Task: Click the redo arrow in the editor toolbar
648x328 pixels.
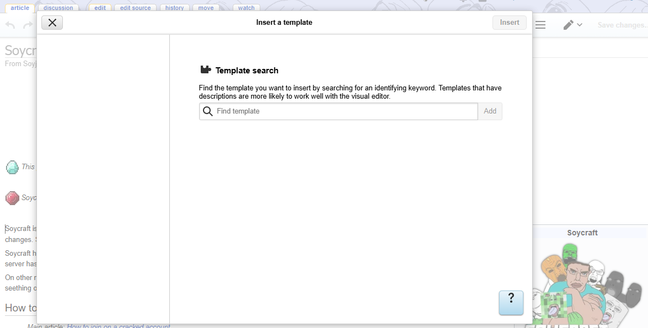Action: pyautogui.click(x=28, y=25)
